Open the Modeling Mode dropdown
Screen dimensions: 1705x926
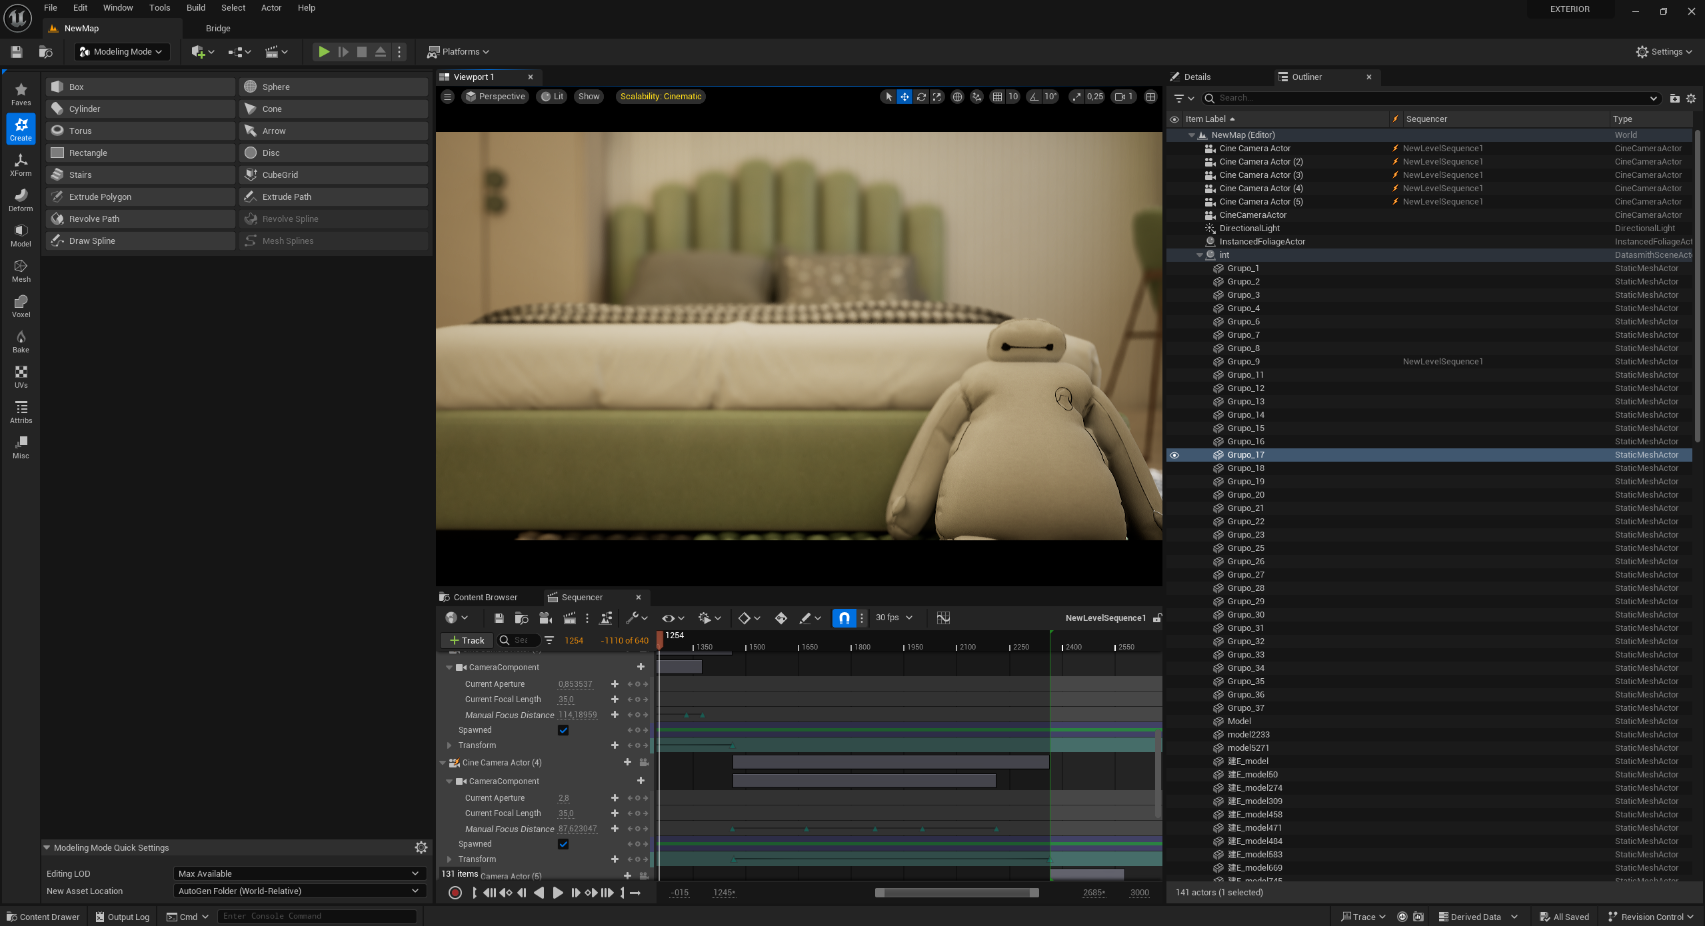pos(121,52)
